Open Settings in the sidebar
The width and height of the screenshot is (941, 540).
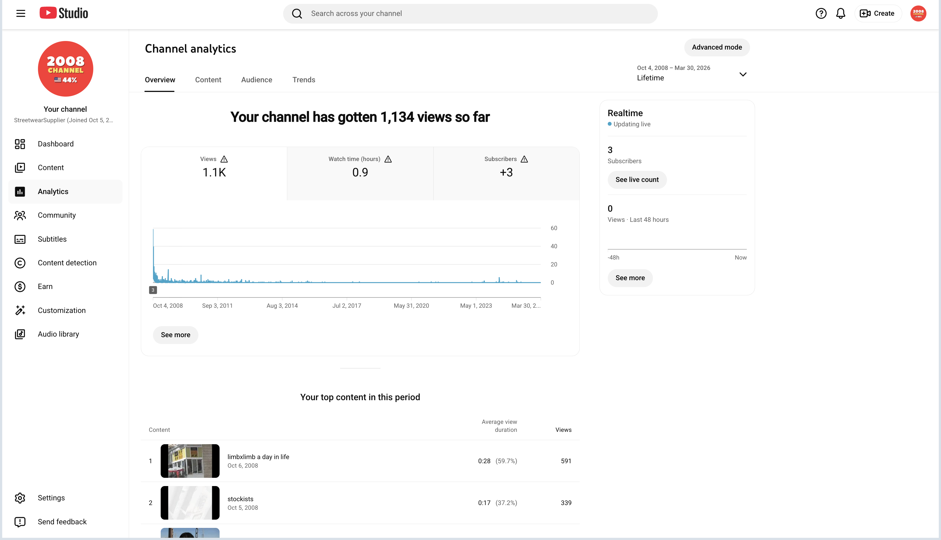pyautogui.click(x=65, y=498)
